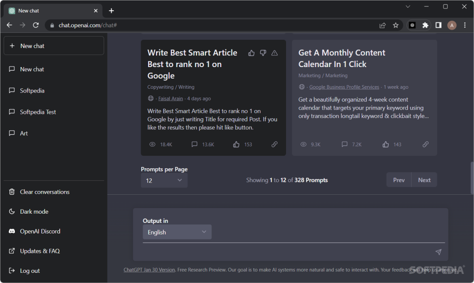
Task: Copy link icon on Monthly Content Calendar card
Action: (425, 144)
